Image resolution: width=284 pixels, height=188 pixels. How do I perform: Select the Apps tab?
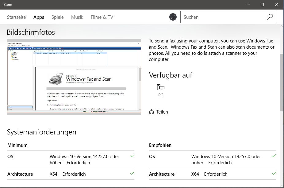[39, 17]
